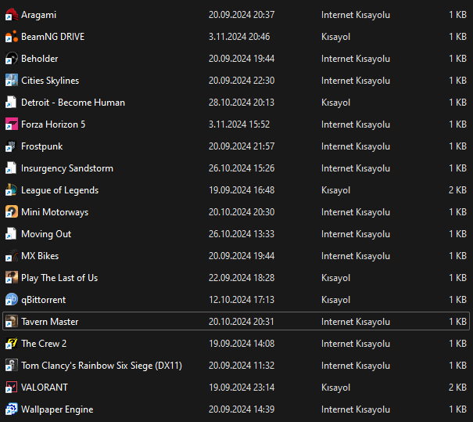Viewport: 473px width, 422px height.
Task: Select the 'Insurgency Sandstorm' file name
Action: 67,168
